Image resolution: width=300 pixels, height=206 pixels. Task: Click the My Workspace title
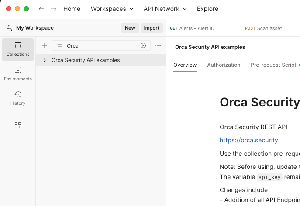coord(35,28)
